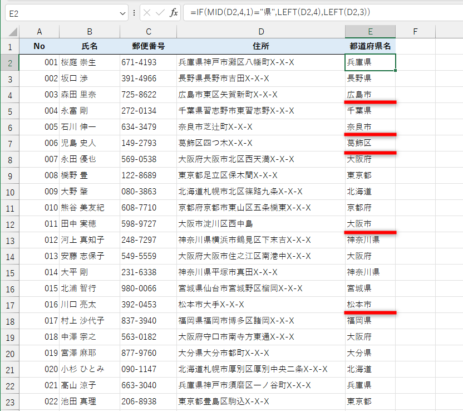Viewport: 463px width, 411px height.
Task: Click postal code cell '272-0134'
Action: pyautogui.click(x=148, y=111)
